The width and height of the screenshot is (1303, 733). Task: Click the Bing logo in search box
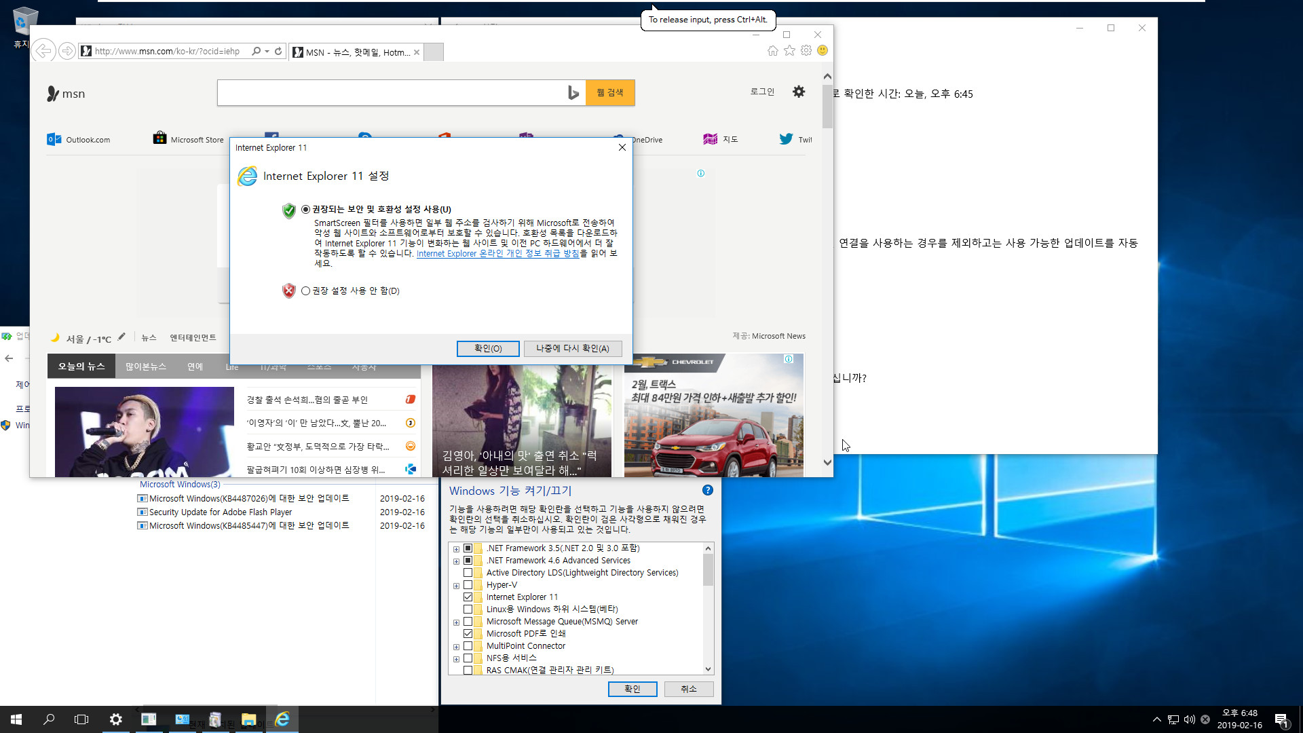pyautogui.click(x=573, y=93)
